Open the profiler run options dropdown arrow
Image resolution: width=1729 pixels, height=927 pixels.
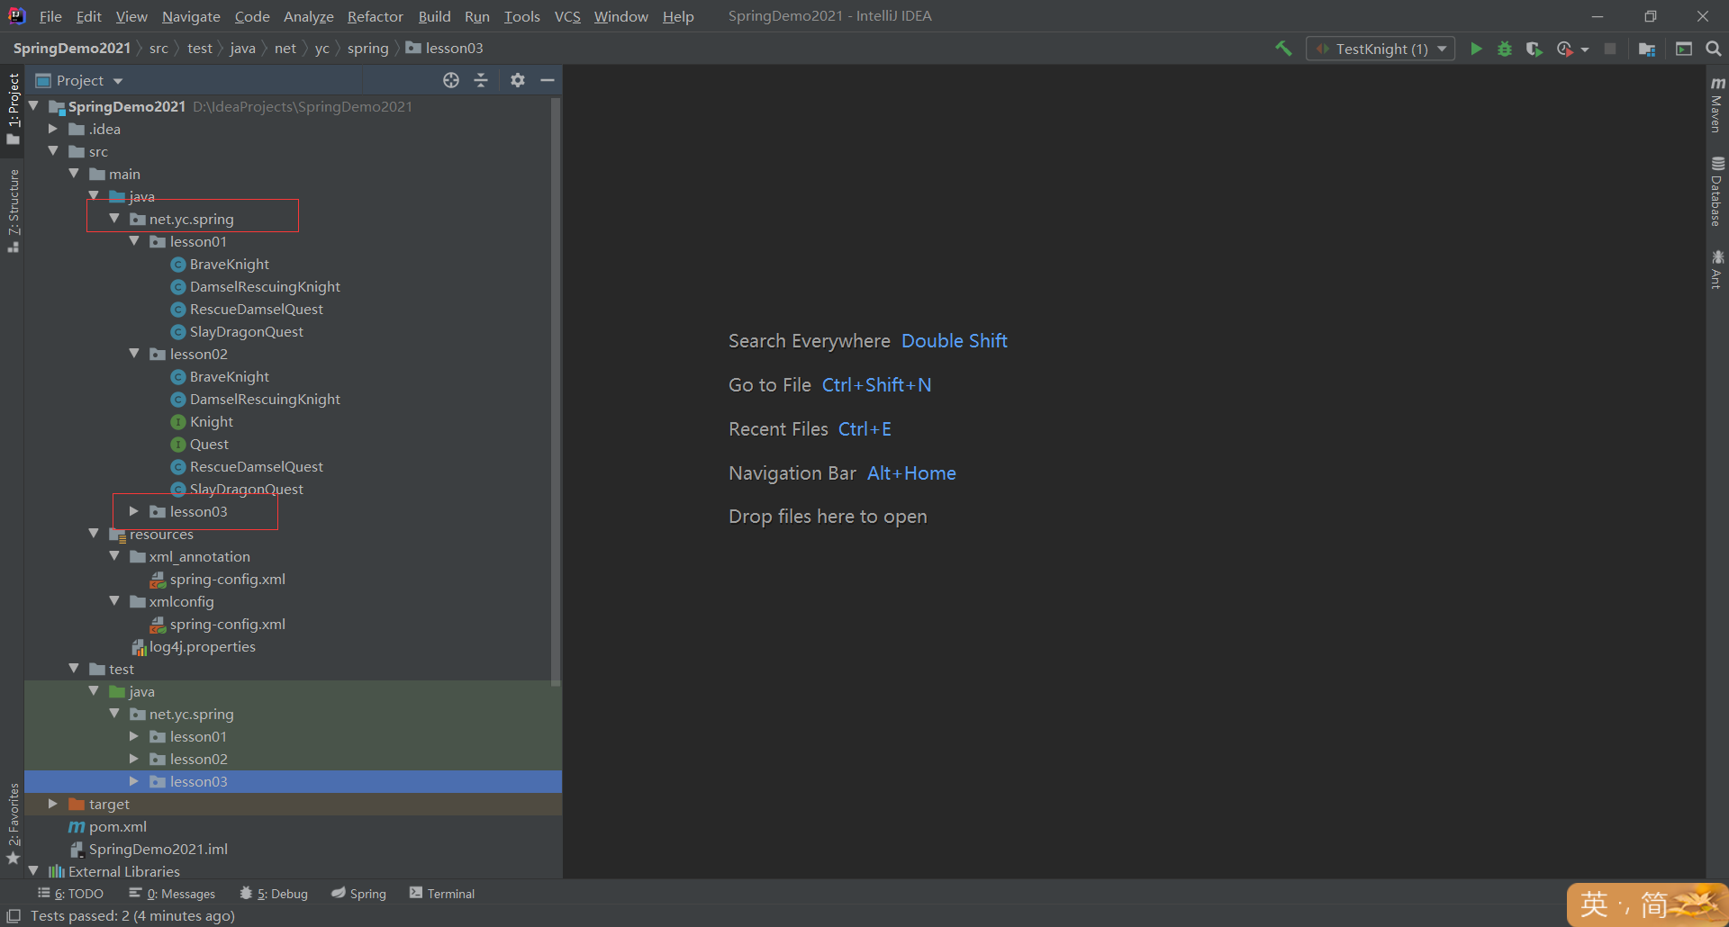(x=1585, y=49)
